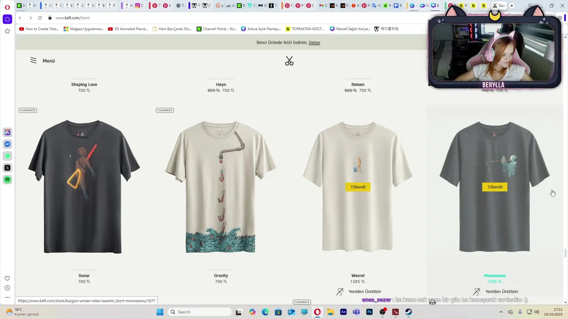Open Outlook from the taskbar
Viewport: 568px width, 319px height.
291,312
